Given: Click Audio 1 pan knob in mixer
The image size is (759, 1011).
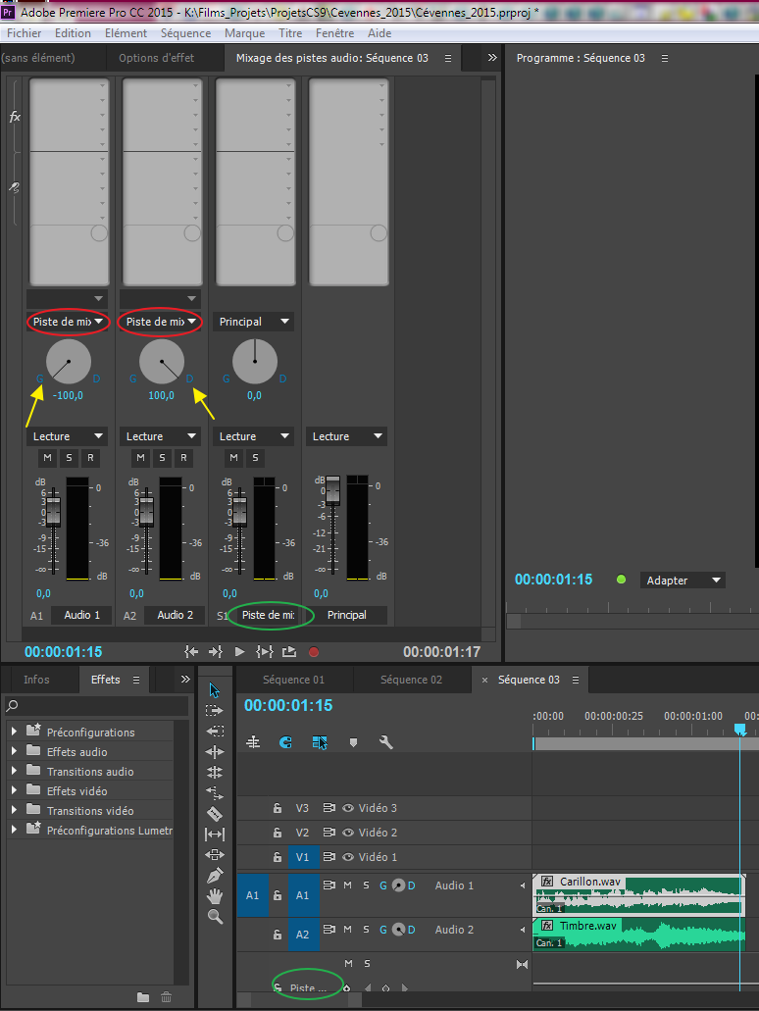Looking at the screenshot, I should 69,362.
